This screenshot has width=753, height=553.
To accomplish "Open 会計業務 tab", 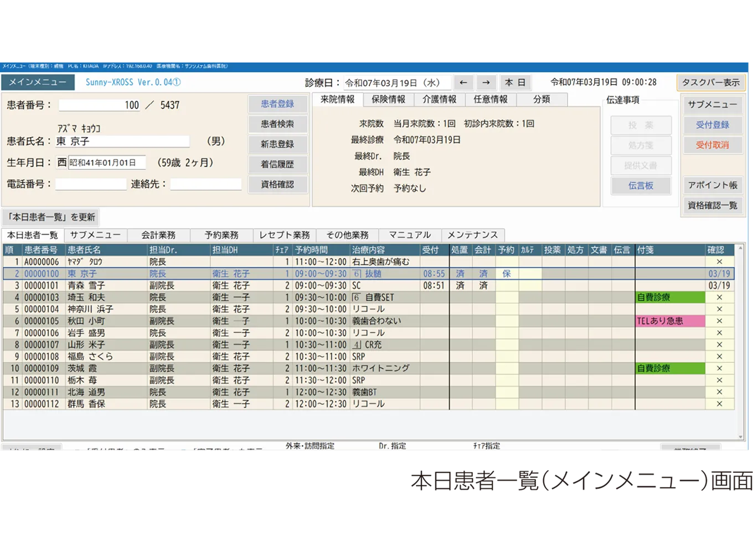I will [x=158, y=235].
